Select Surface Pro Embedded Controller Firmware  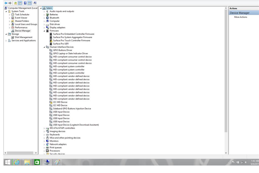(74, 34)
